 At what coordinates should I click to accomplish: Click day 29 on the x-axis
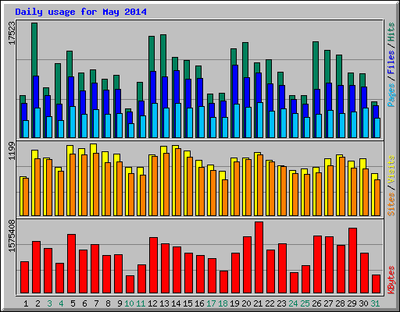pyautogui.click(x=352, y=303)
